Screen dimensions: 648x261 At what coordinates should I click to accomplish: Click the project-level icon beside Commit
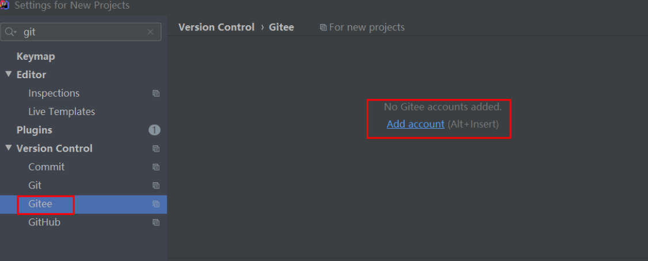point(156,167)
